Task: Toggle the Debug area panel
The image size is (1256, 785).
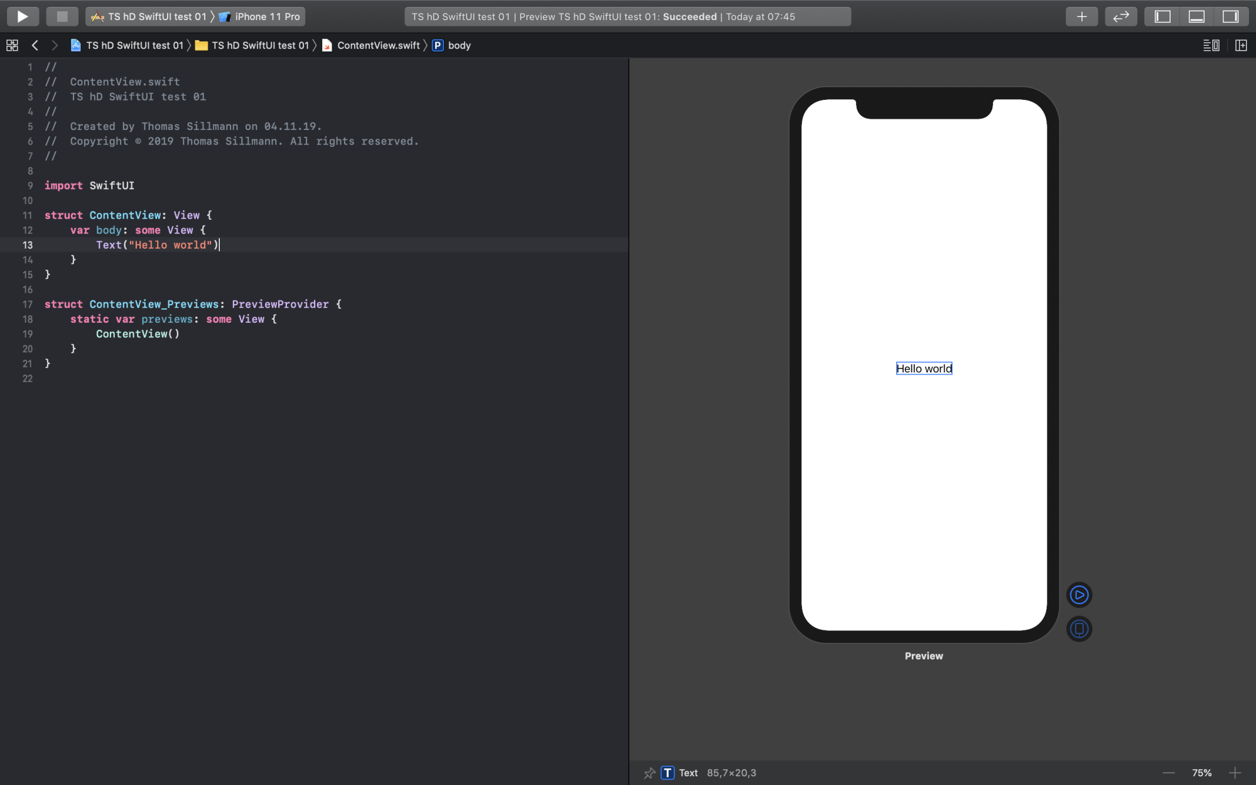Action: tap(1196, 16)
